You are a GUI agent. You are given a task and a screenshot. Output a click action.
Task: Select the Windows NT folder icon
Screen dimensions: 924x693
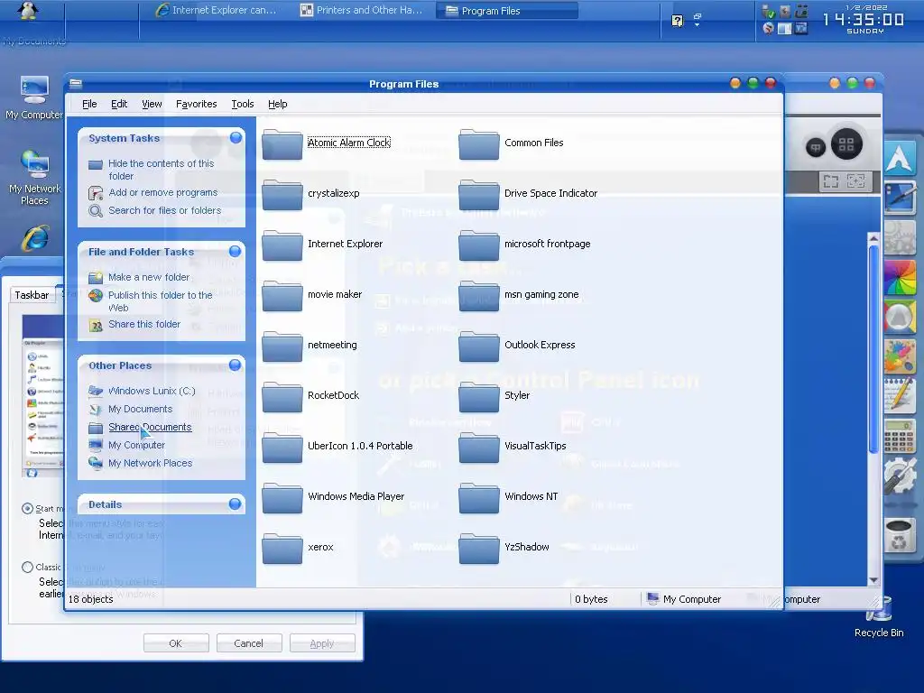479,499
